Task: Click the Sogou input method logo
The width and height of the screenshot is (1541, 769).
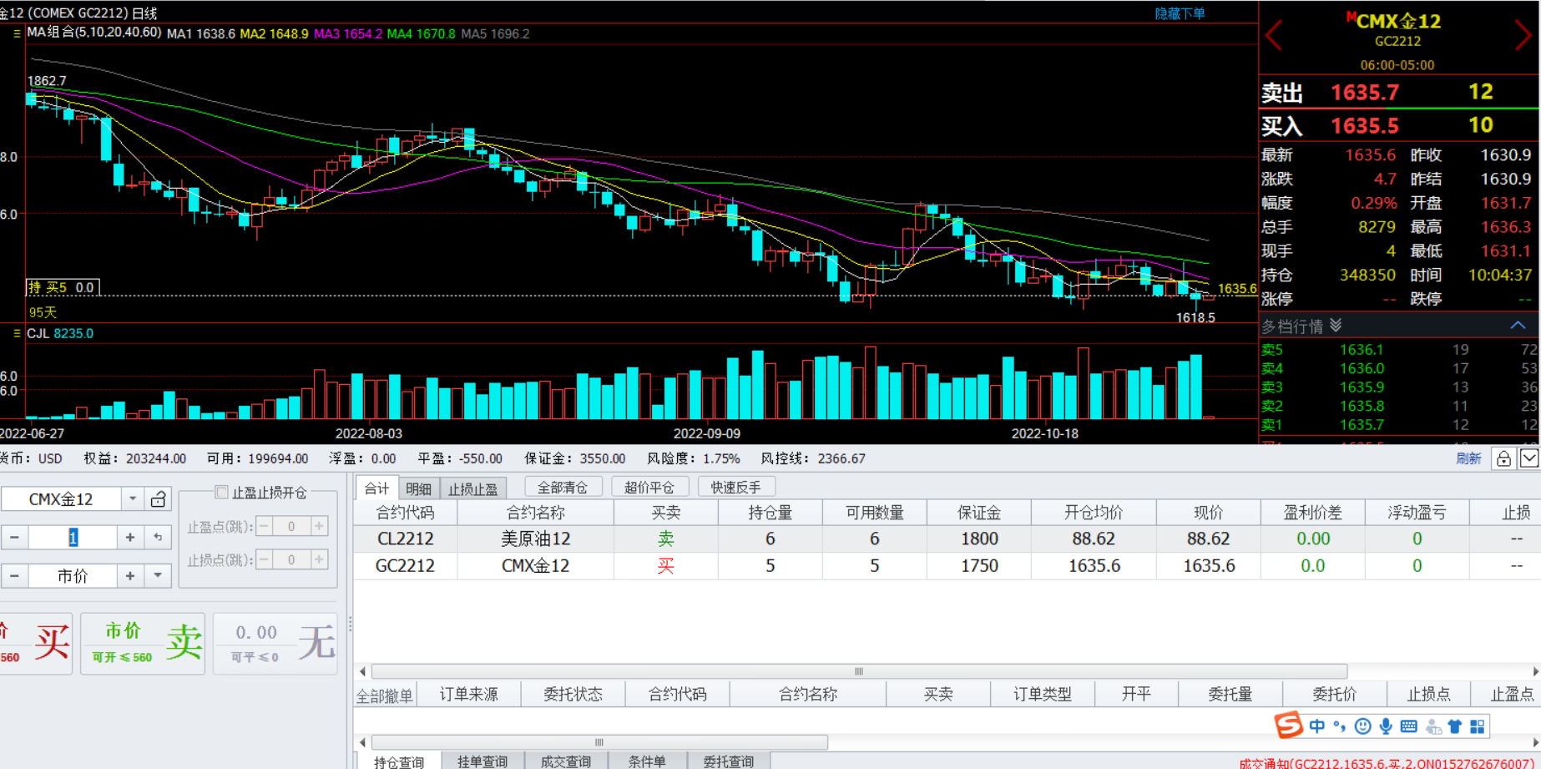Action: pos(1288,726)
